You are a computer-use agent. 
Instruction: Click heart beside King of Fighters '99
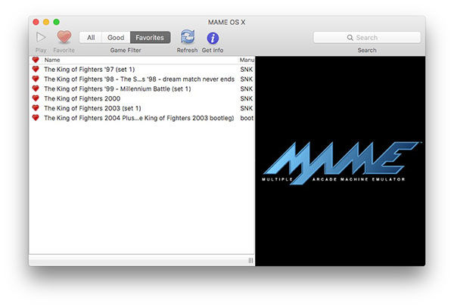point(35,88)
